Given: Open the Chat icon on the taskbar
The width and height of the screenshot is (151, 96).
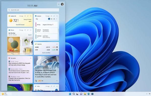Looking at the screenshot, I should [x=81, y=94].
